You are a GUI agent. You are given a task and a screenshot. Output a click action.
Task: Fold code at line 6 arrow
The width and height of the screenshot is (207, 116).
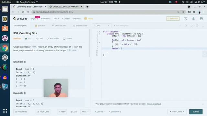[99, 42]
